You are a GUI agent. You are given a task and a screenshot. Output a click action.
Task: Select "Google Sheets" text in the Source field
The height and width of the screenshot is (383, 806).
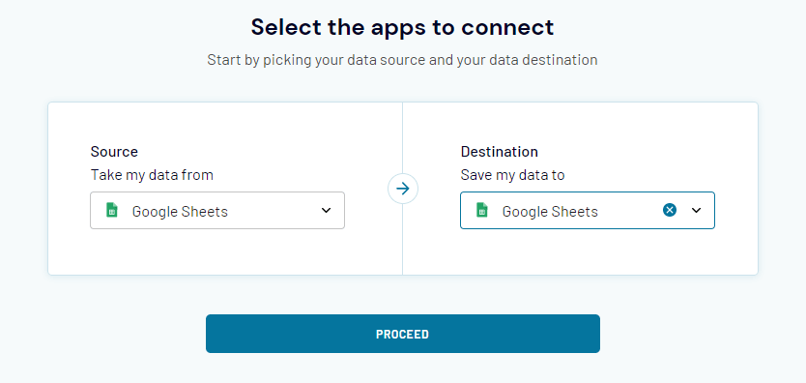[x=180, y=211]
